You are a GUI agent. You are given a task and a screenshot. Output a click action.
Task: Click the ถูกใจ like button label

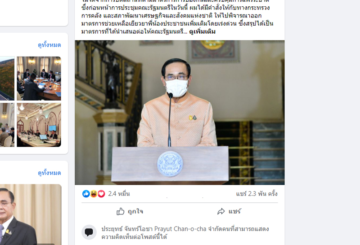click(135, 211)
